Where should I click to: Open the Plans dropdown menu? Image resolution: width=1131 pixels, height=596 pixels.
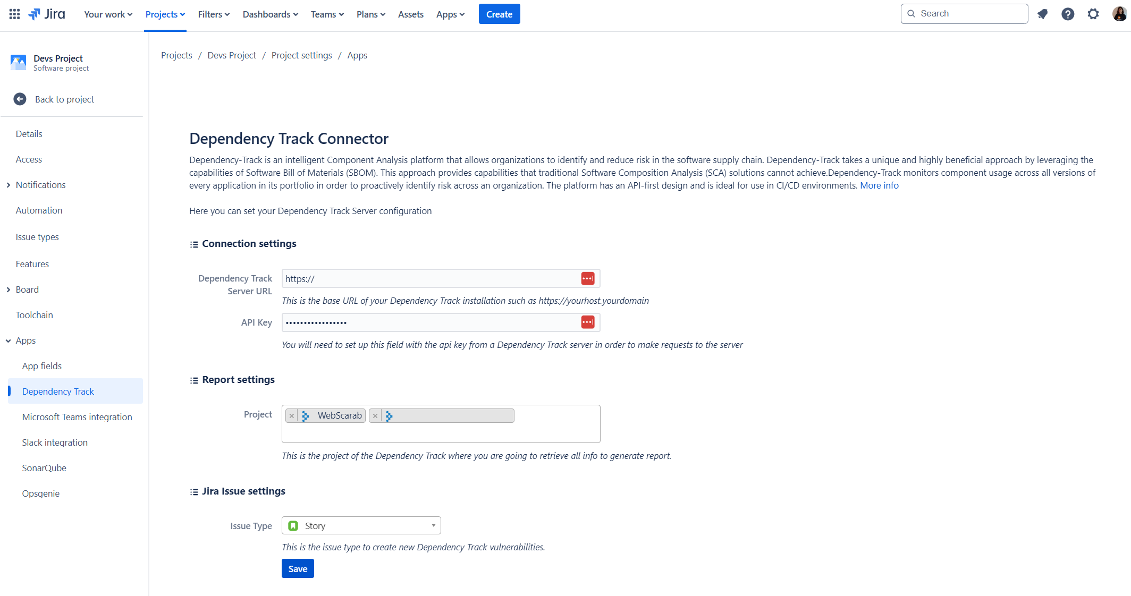coord(371,14)
